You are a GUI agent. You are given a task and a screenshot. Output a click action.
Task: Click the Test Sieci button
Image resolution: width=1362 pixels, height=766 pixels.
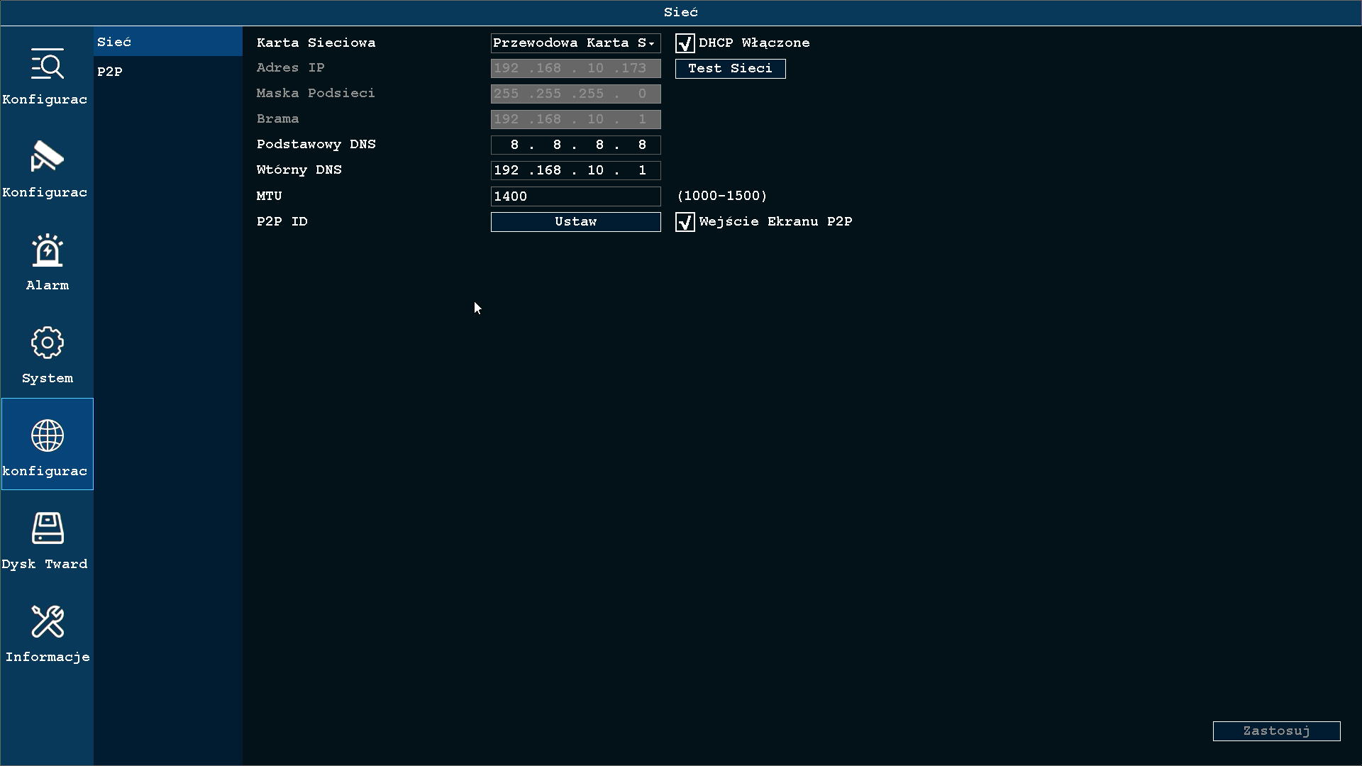[730, 69]
